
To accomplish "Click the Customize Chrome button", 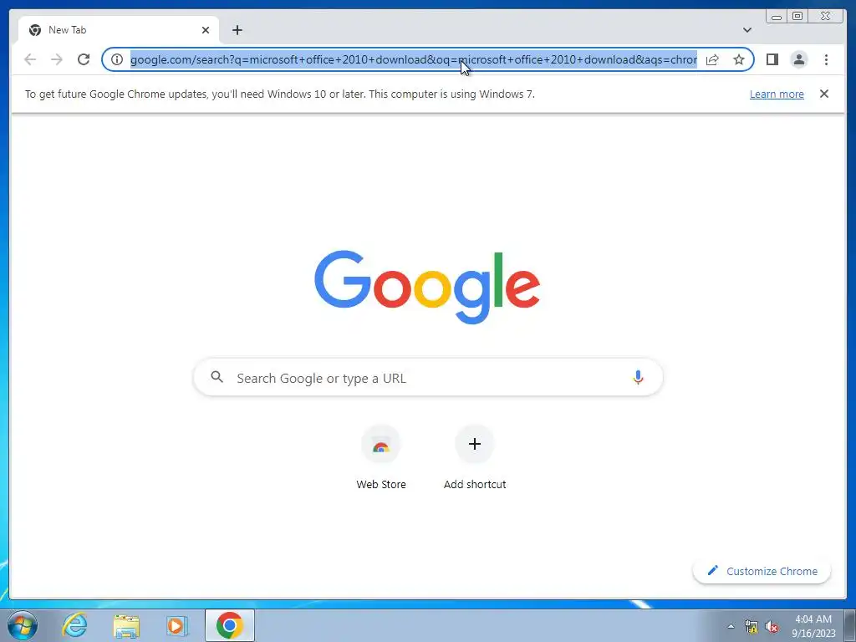I will (762, 571).
